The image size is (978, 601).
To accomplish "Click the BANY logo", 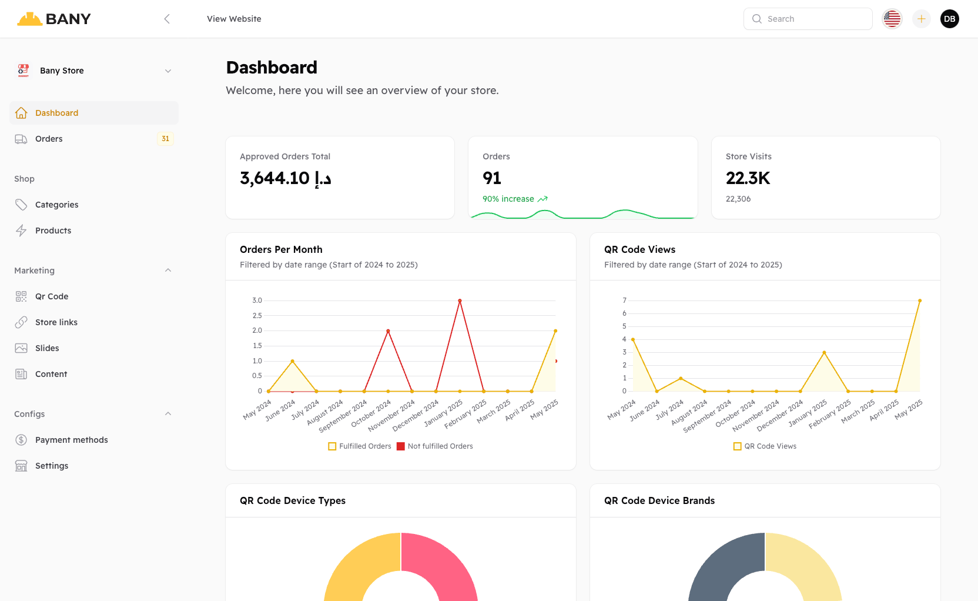I will point(53,19).
